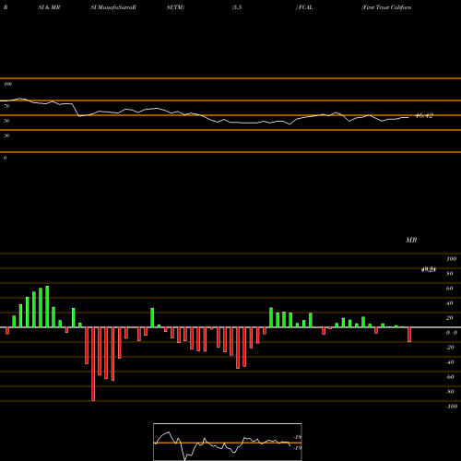This screenshot has width=461, height=461.
Task: Click the 'FCAL' ticker symbol text
Action: 305,7
